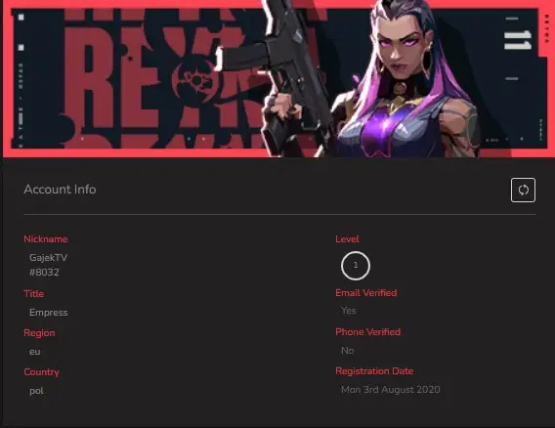Click the eu region value
Image resolution: width=555 pixels, height=428 pixels.
pos(35,352)
